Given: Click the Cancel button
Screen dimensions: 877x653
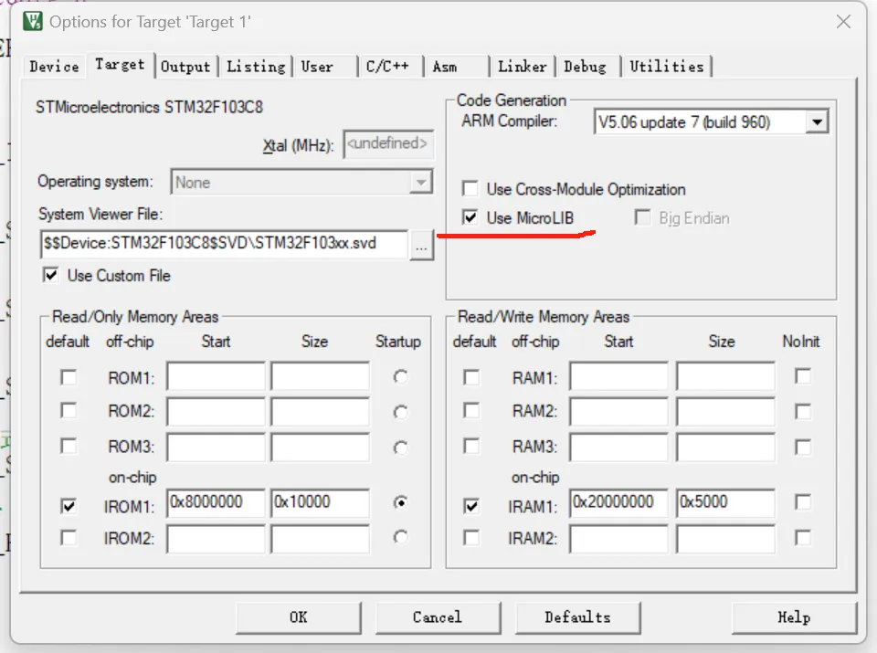Looking at the screenshot, I should [x=438, y=617].
